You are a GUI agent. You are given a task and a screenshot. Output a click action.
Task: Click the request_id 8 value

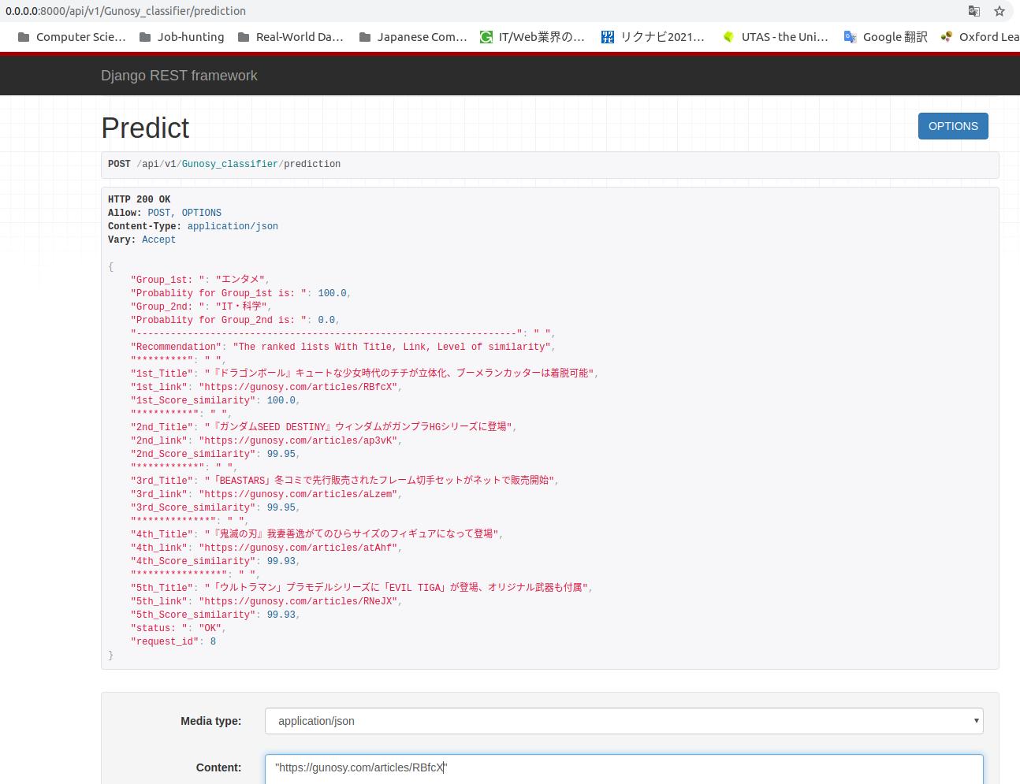(x=213, y=641)
